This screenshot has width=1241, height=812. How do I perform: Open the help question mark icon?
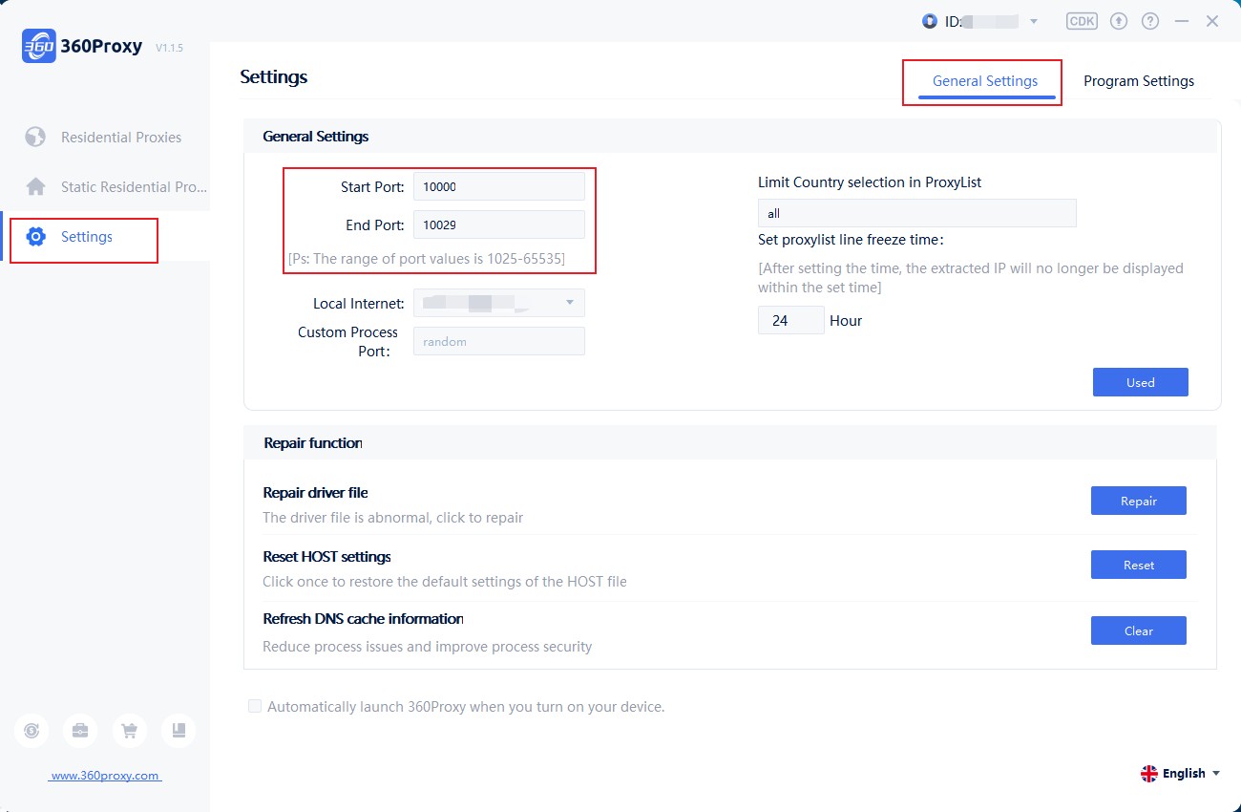click(x=1150, y=21)
